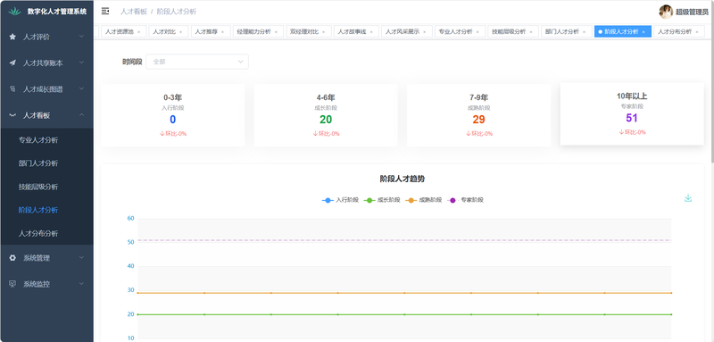The image size is (714, 342).
Task: Click the monitor icon for 系统监控
Action: (12, 284)
